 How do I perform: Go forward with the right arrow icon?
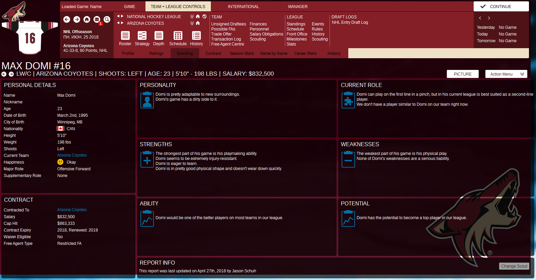click(x=77, y=19)
